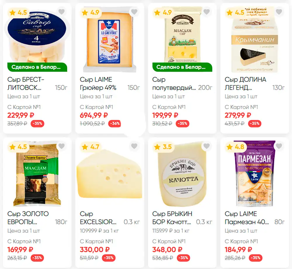This screenshot has height=269, width=292.
Task: Heart the LAIME Пармезан cheese card
Action: coord(279,146)
